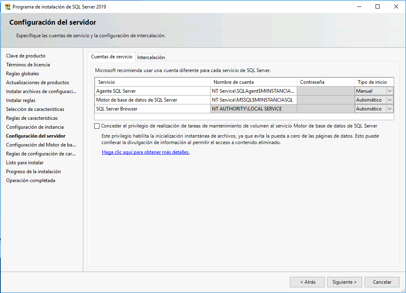This screenshot has width=406, height=293.
Task: Cancel the installation with Cancelar
Action: pyautogui.click(x=382, y=282)
